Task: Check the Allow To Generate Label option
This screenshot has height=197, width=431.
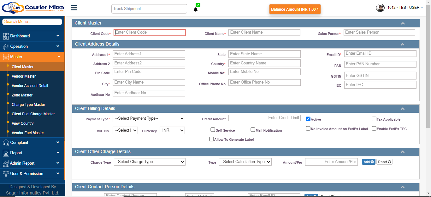Action: pos(211,139)
